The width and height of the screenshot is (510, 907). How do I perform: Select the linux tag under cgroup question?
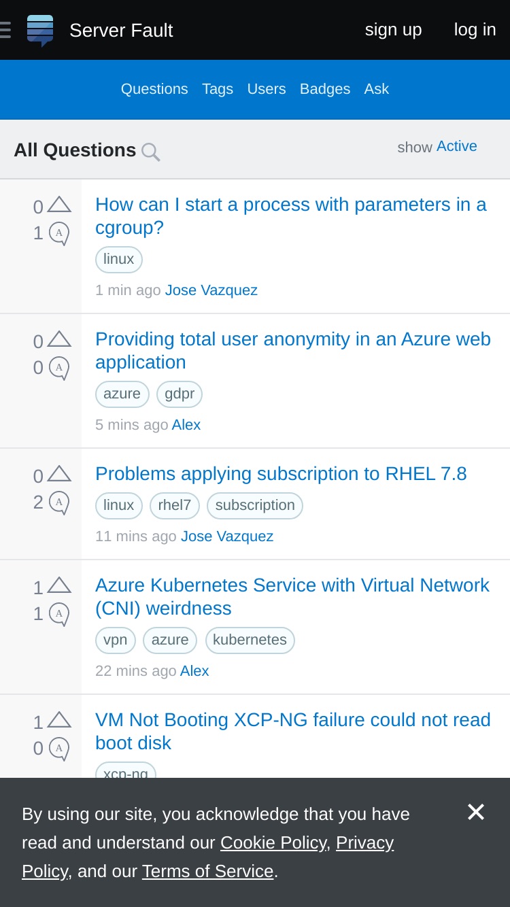click(119, 260)
